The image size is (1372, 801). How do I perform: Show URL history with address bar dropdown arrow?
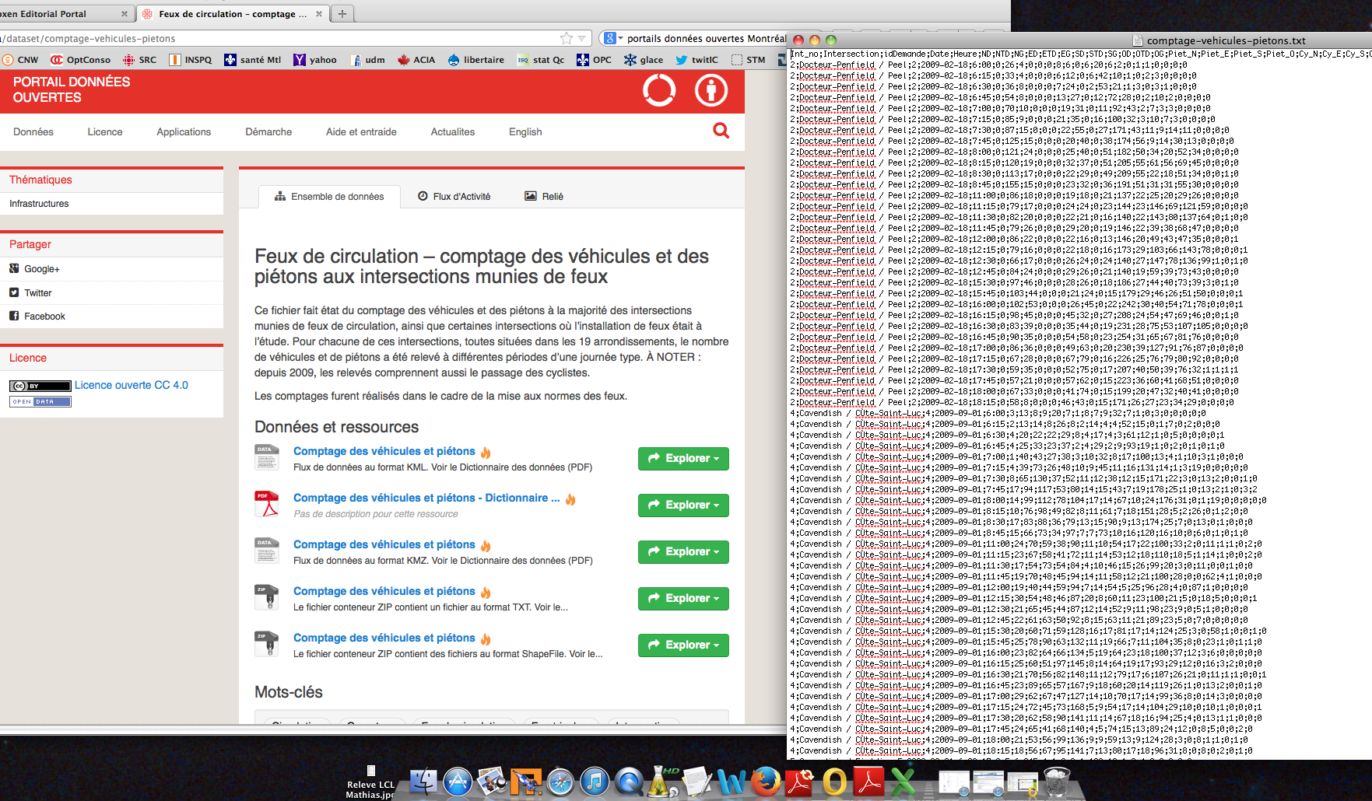coord(581,38)
